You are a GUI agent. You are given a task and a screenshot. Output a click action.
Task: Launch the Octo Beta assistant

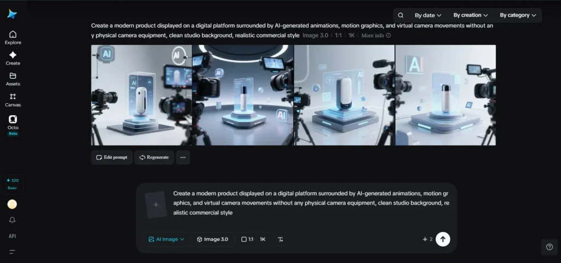(13, 125)
